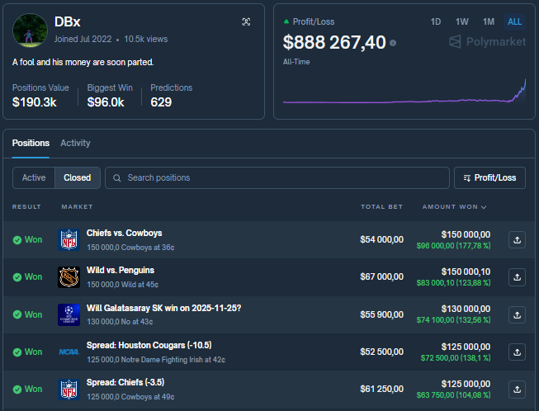
Task: Click the MARKET column header
Action: [x=77, y=207]
